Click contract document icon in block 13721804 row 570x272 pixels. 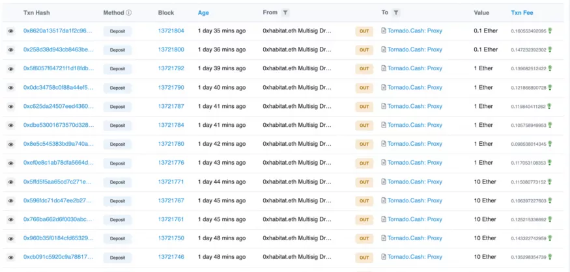(384, 31)
